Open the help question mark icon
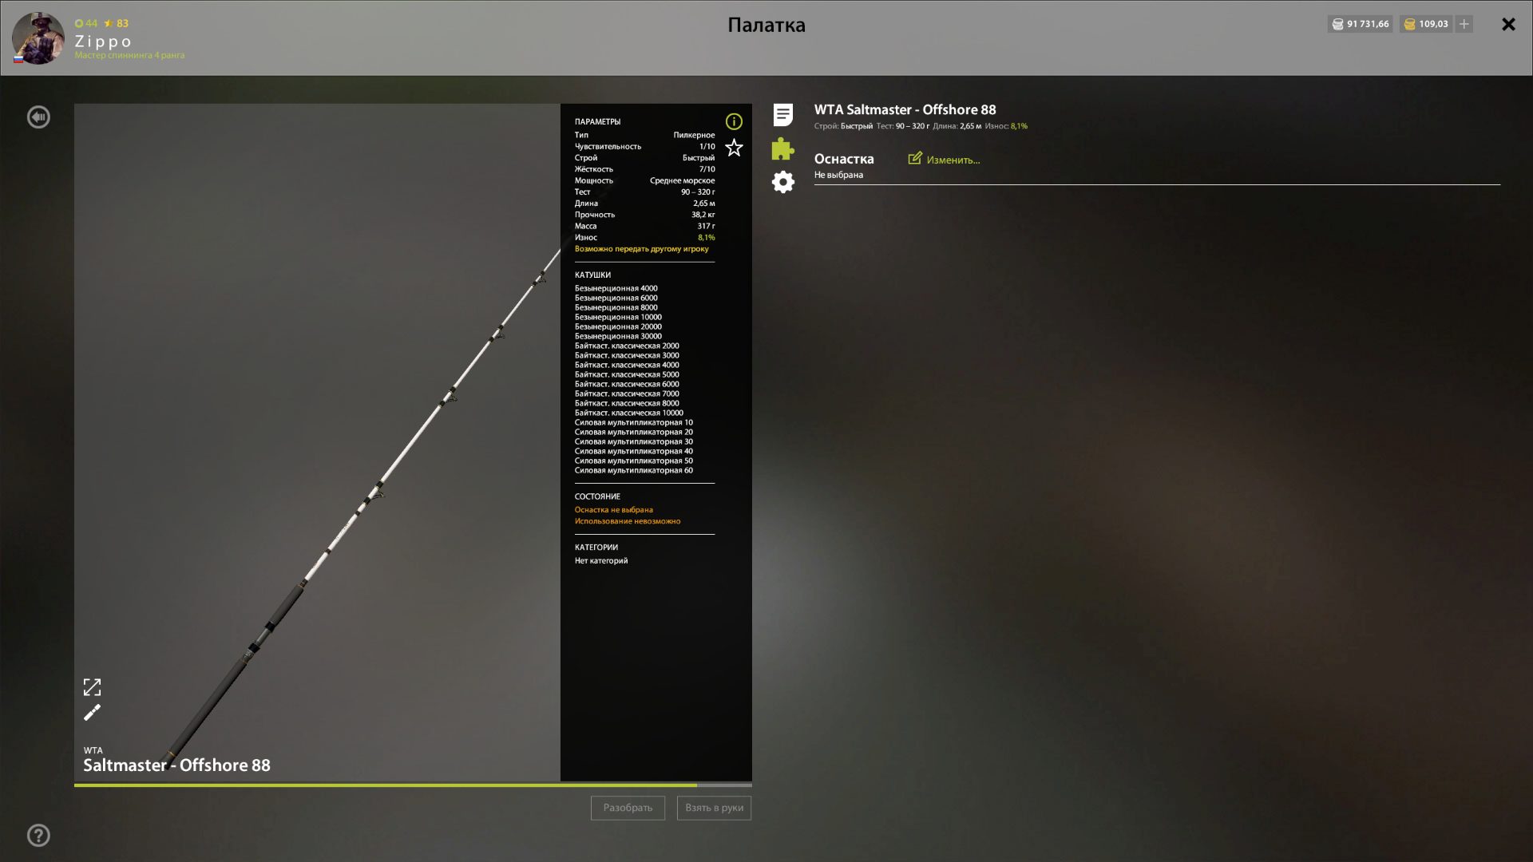The height and width of the screenshot is (862, 1533). tap(38, 836)
